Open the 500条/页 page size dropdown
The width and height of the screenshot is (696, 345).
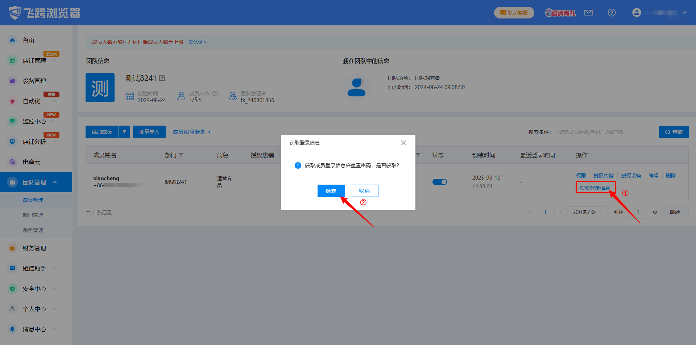587,212
